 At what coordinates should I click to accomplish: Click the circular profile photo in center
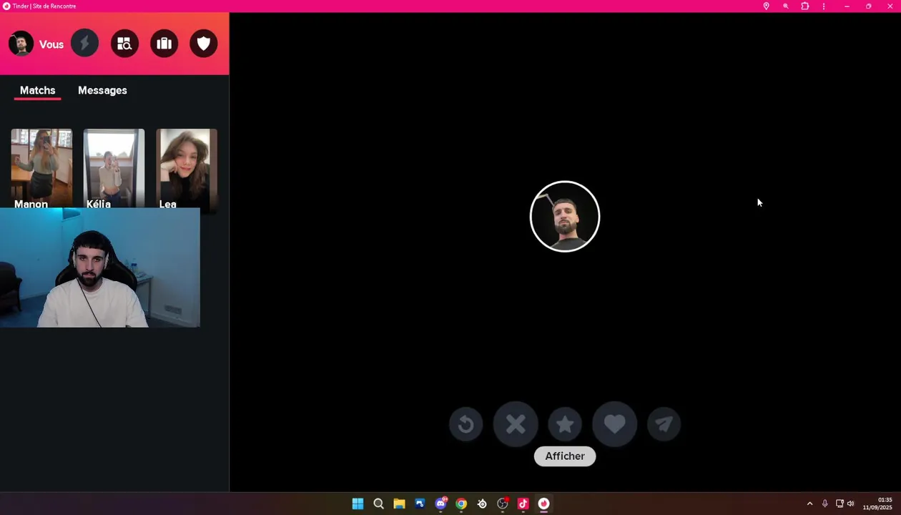565,217
